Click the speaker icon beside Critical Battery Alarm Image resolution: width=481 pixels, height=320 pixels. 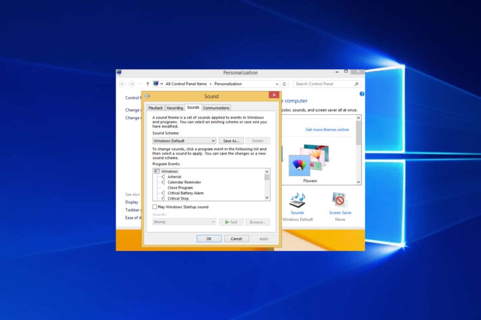(x=162, y=193)
